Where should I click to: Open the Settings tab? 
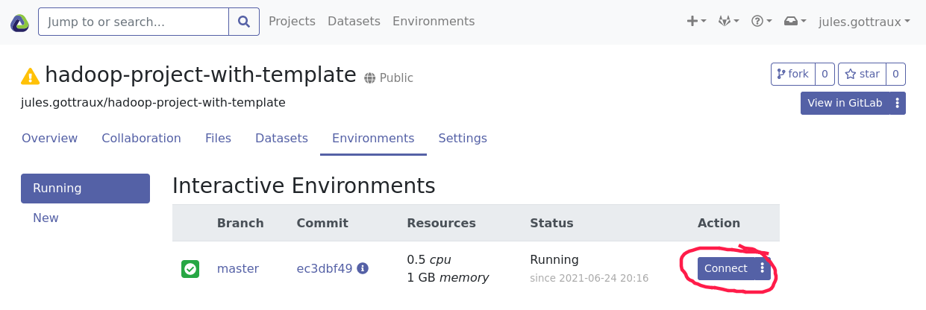coord(463,139)
